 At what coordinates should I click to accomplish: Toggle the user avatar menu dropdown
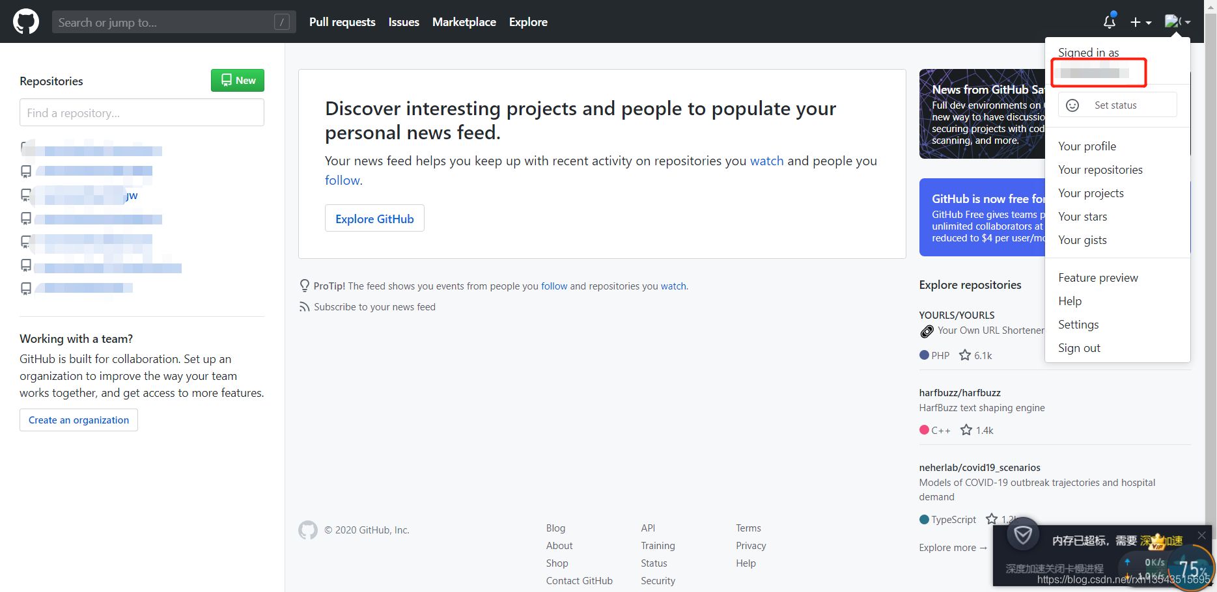pyautogui.click(x=1177, y=21)
